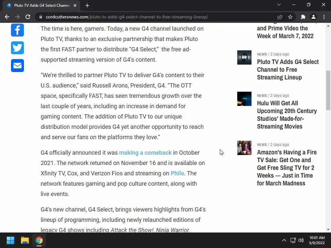Viewport: 331px width, 248px height.
Task: View site security lock info
Action: pyautogui.click(x=41, y=17)
